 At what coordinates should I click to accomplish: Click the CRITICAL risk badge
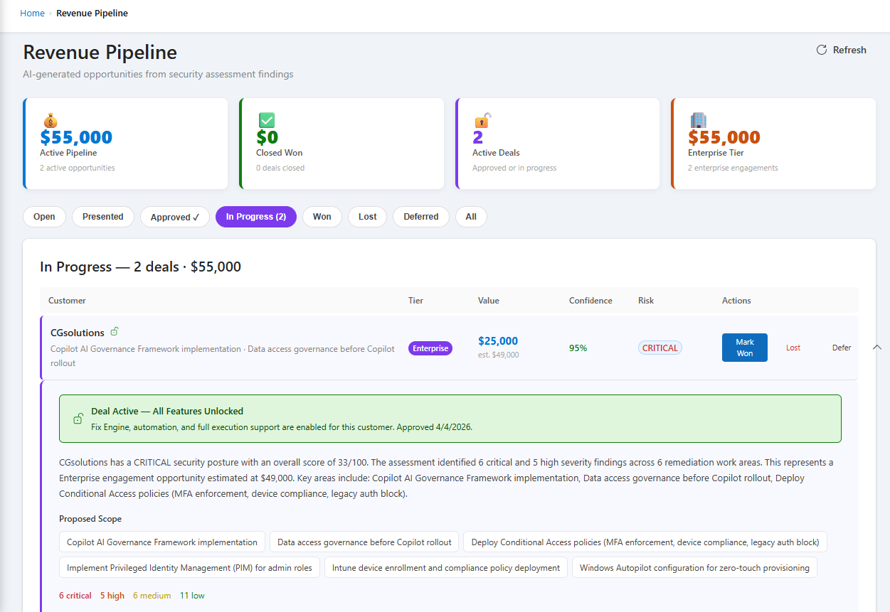point(659,348)
